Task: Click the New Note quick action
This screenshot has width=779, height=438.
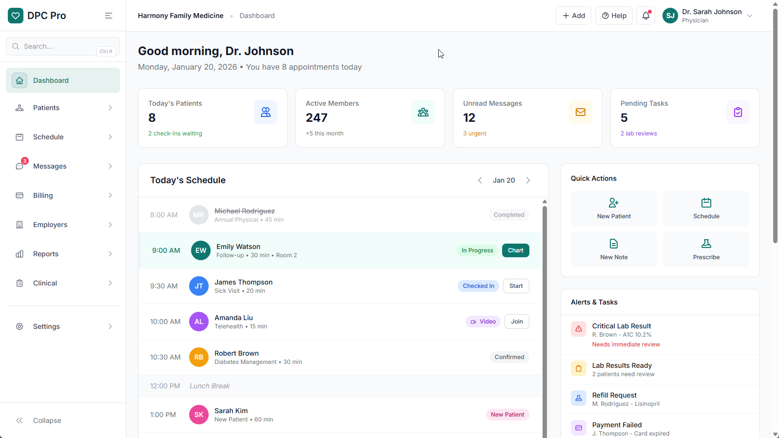Action: click(614, 249)
